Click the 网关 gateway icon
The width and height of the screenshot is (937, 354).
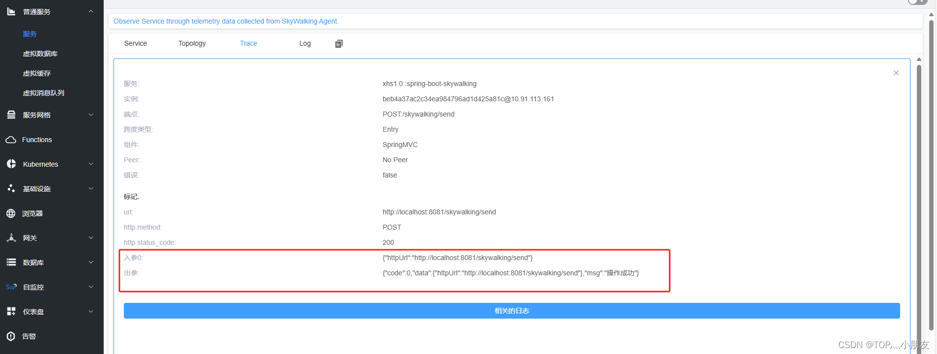point(11,237)
